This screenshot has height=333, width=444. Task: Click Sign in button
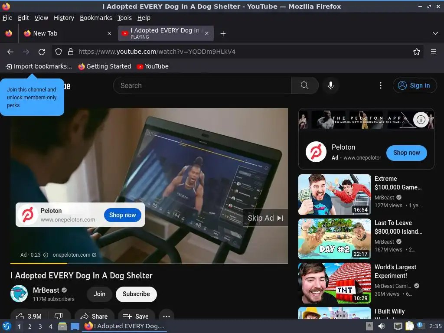(415, 85)
